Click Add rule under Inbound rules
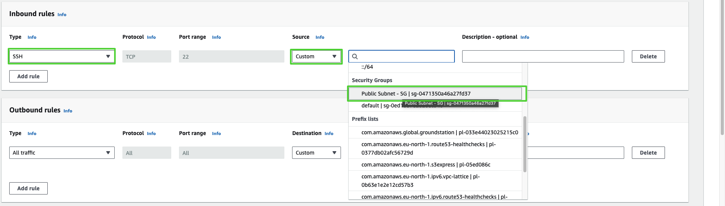The height and width of the screenshot is (206, 725). tap(28, 76)
